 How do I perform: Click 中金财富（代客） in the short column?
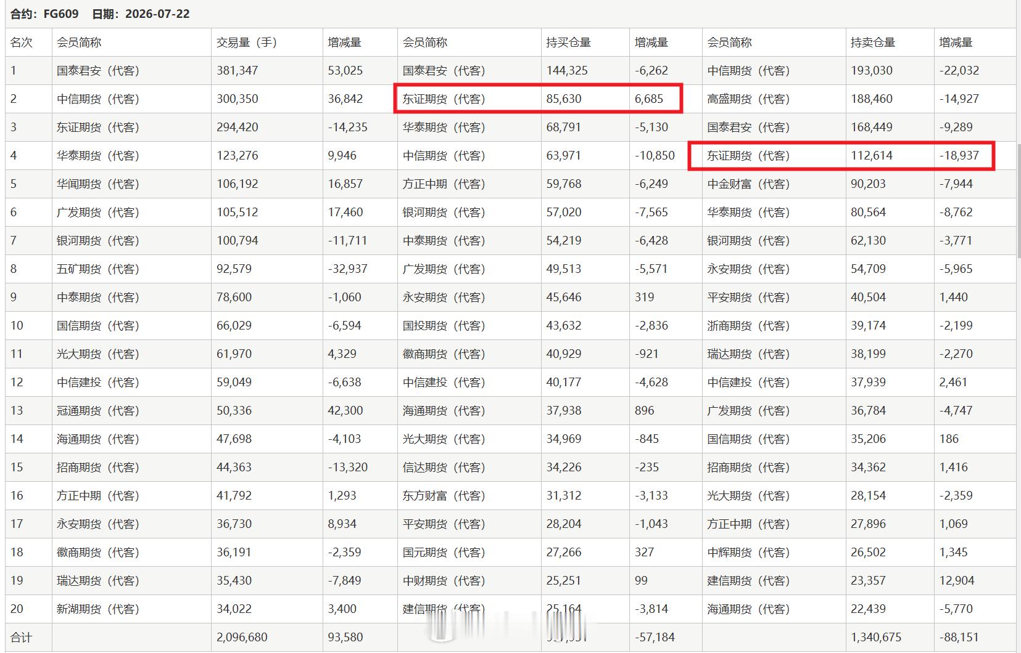[748, 184]
